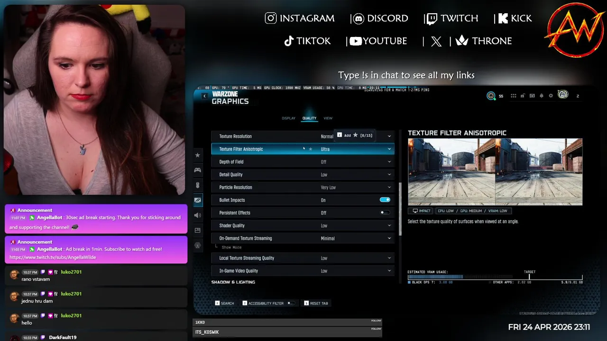607x341 pixels.
Task: Click the Add to favorites 6/15 button
Action: (x=355, y=135)
